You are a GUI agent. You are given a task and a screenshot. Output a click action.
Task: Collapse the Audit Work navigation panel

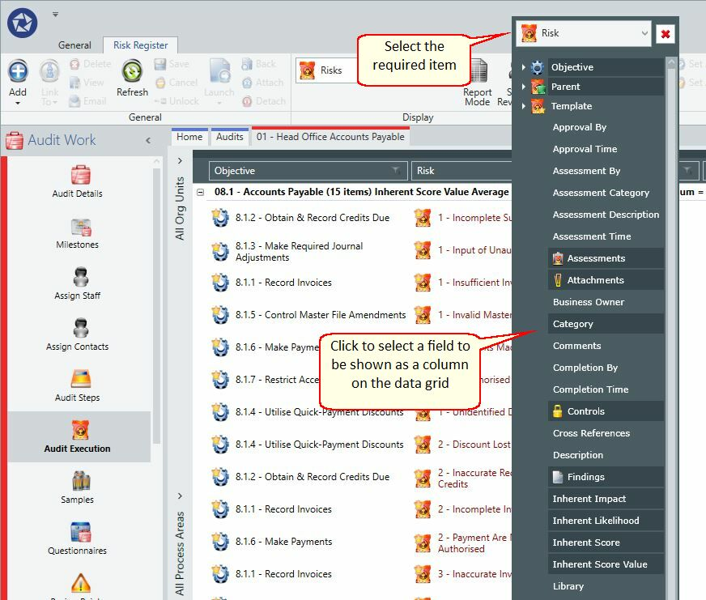148,141
